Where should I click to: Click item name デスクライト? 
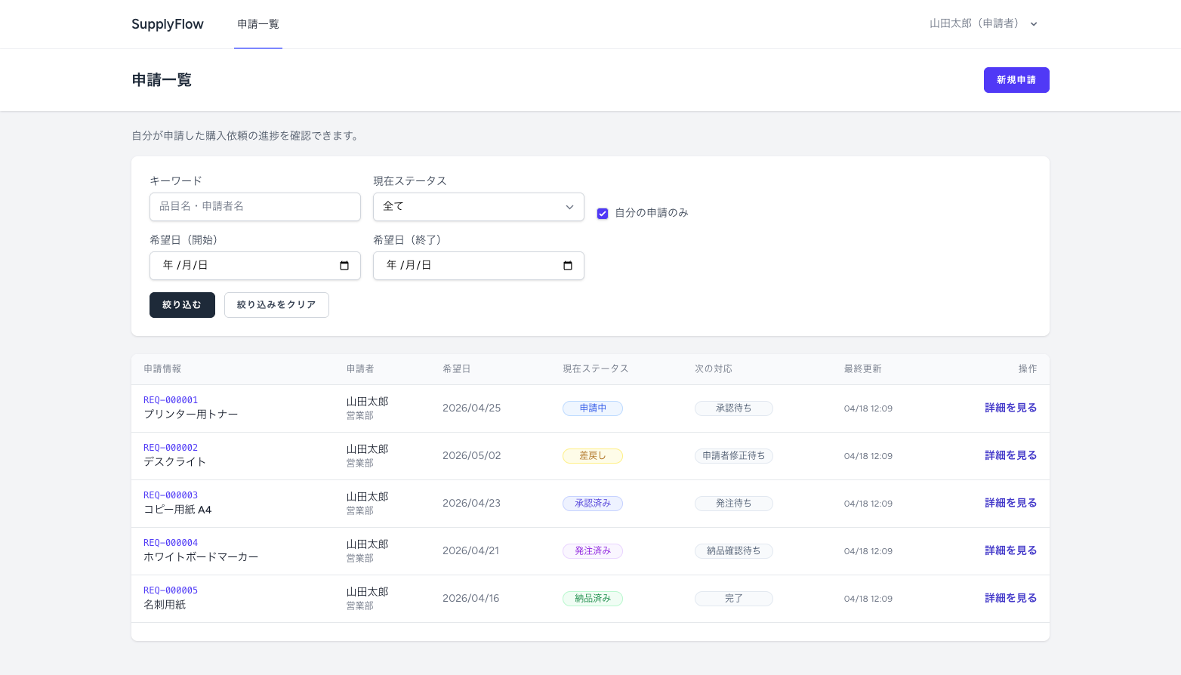pyautogui.click(x=174, y=462)
